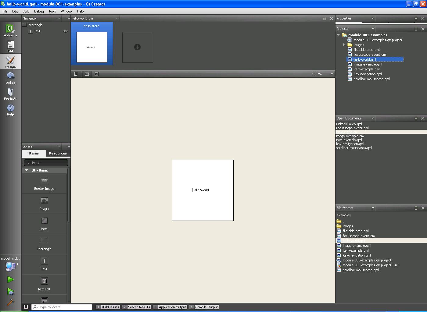Open the Debug mode

pyautogui.click(x=10, y=78)
